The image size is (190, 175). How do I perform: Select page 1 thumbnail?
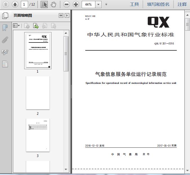click(x=38, y=51)
